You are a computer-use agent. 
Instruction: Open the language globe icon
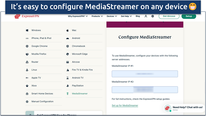pos(153,16)
